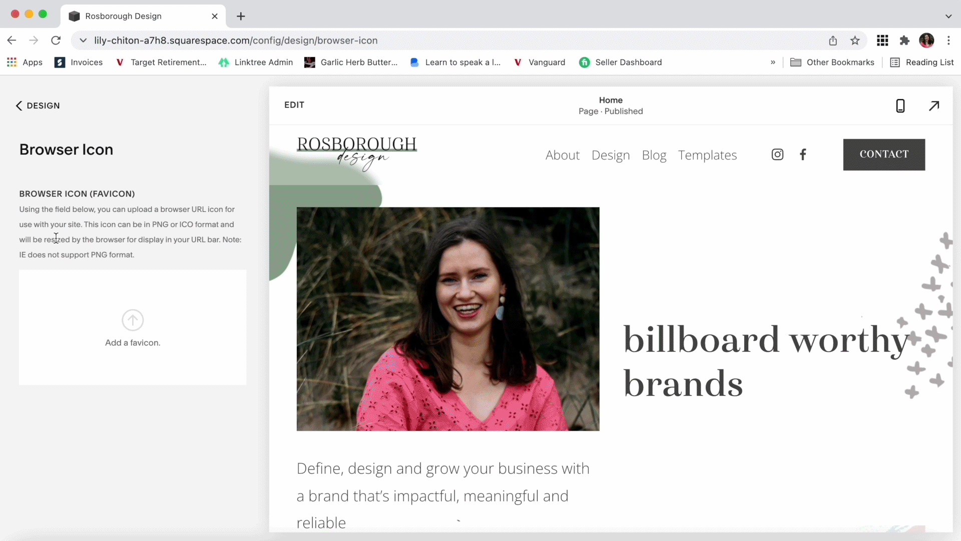Open Seller Dashboard bookmark
Image resolution: width=961 pixels, height=541 pixels.
coord(620,62)
